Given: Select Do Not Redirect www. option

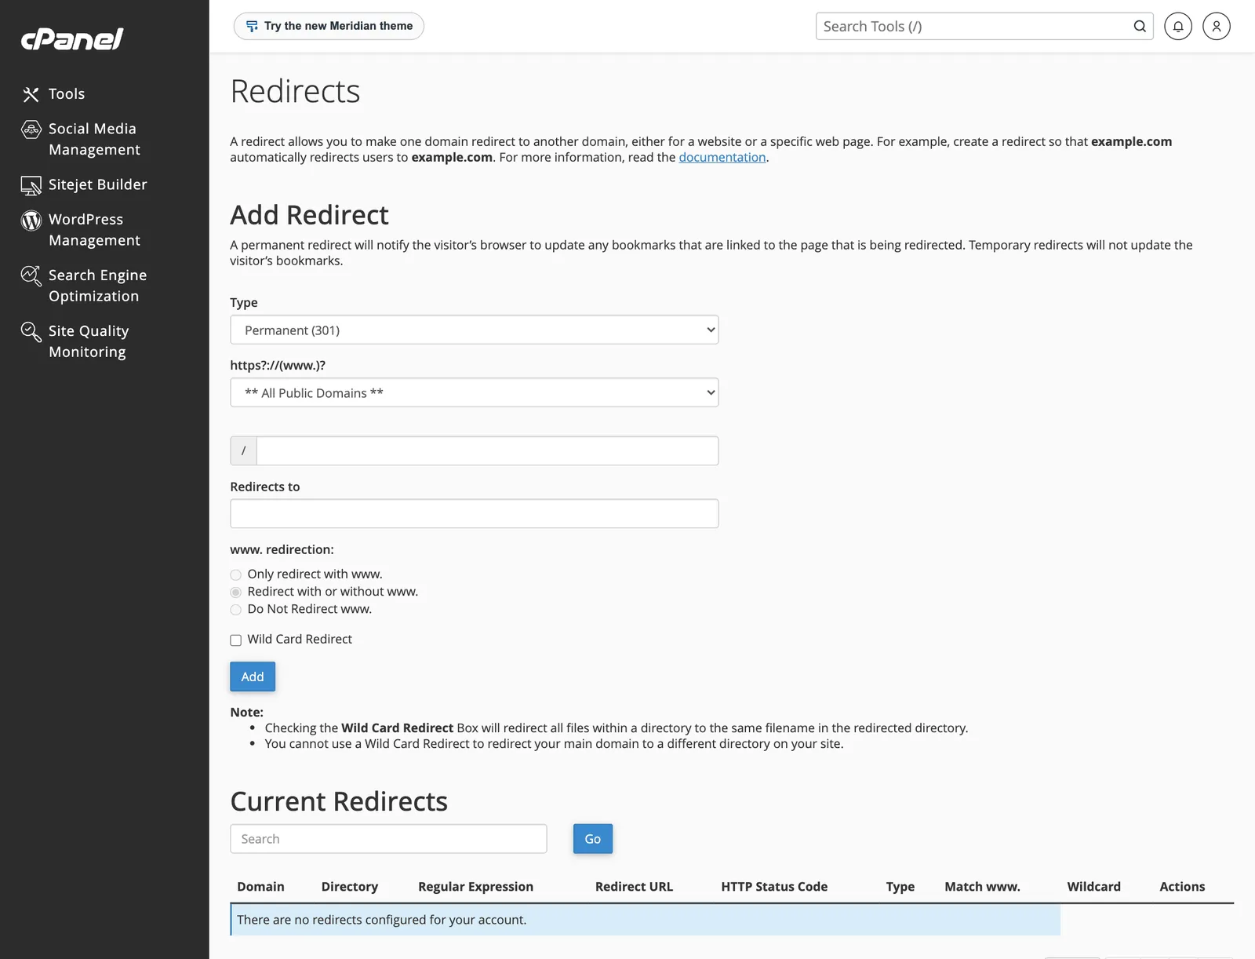Looking at the screenshot, I should 235,609.
